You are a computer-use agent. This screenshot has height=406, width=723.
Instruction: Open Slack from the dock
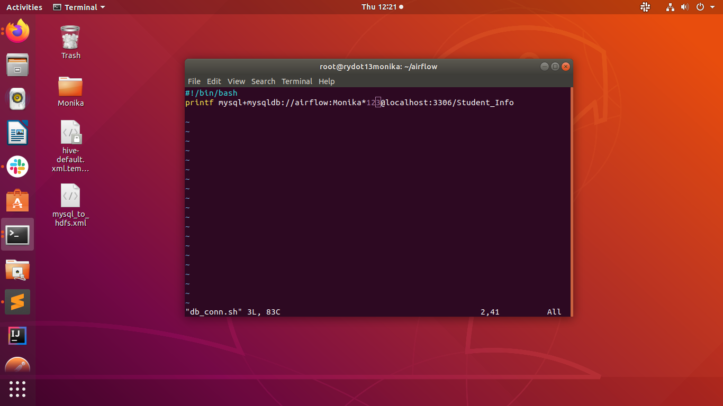pyautogui.click(x=17, y=167)
